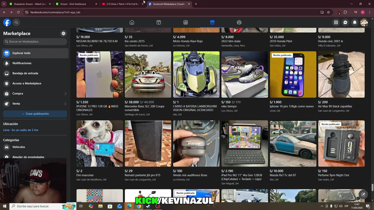This screenshot has height=210, width=374.
Task: Open NISSAN BLUBIRD 96 listing title
Action: tap(97, 41)
